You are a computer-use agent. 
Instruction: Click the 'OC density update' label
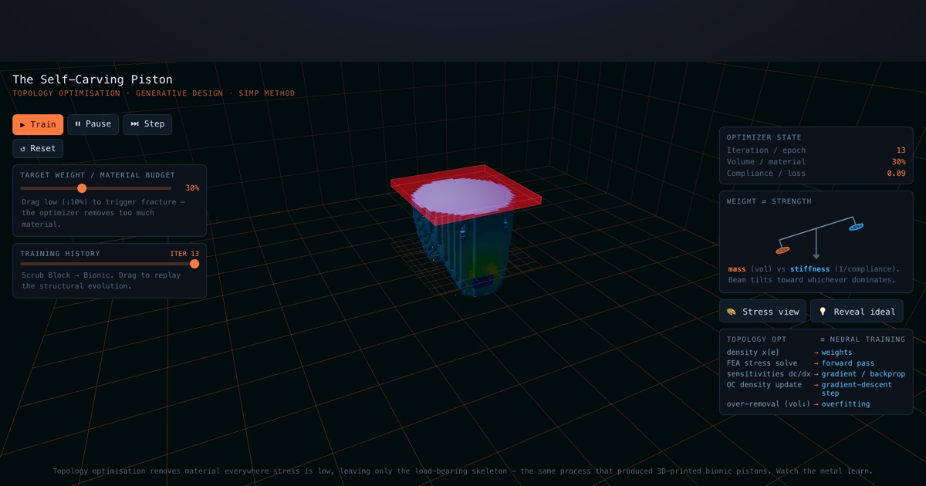coord(764,385)
